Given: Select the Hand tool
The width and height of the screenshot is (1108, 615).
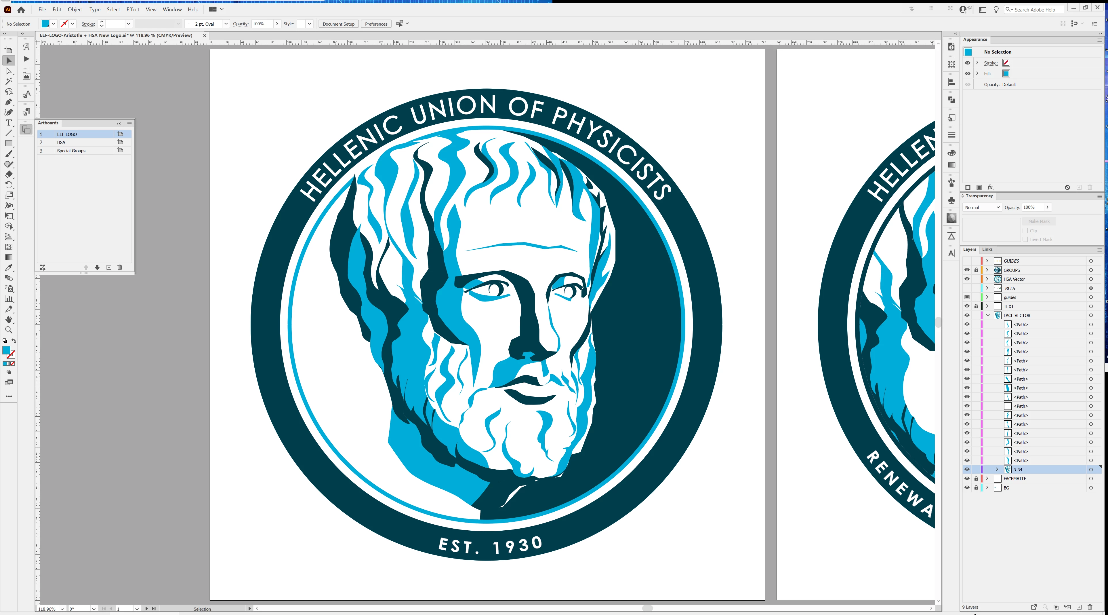Looking at the screenshot, I should click(x=9, y=319).
